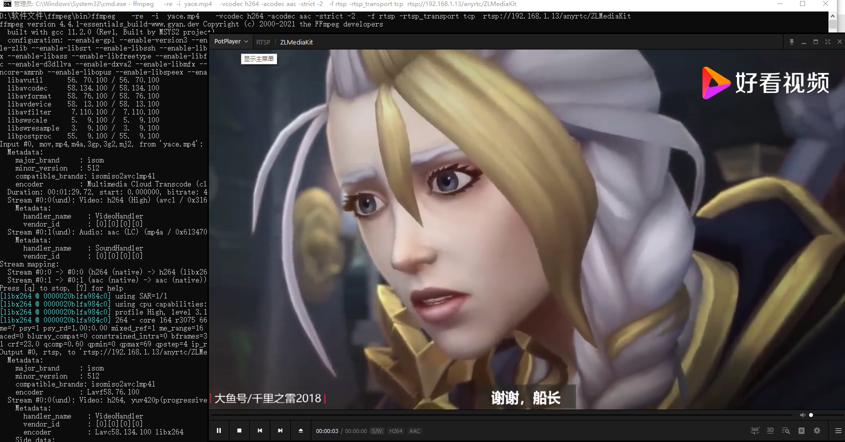Adjust the PotPlayer volume slider
This screenshot has width=845, height=442.
(x=826, y=415)
